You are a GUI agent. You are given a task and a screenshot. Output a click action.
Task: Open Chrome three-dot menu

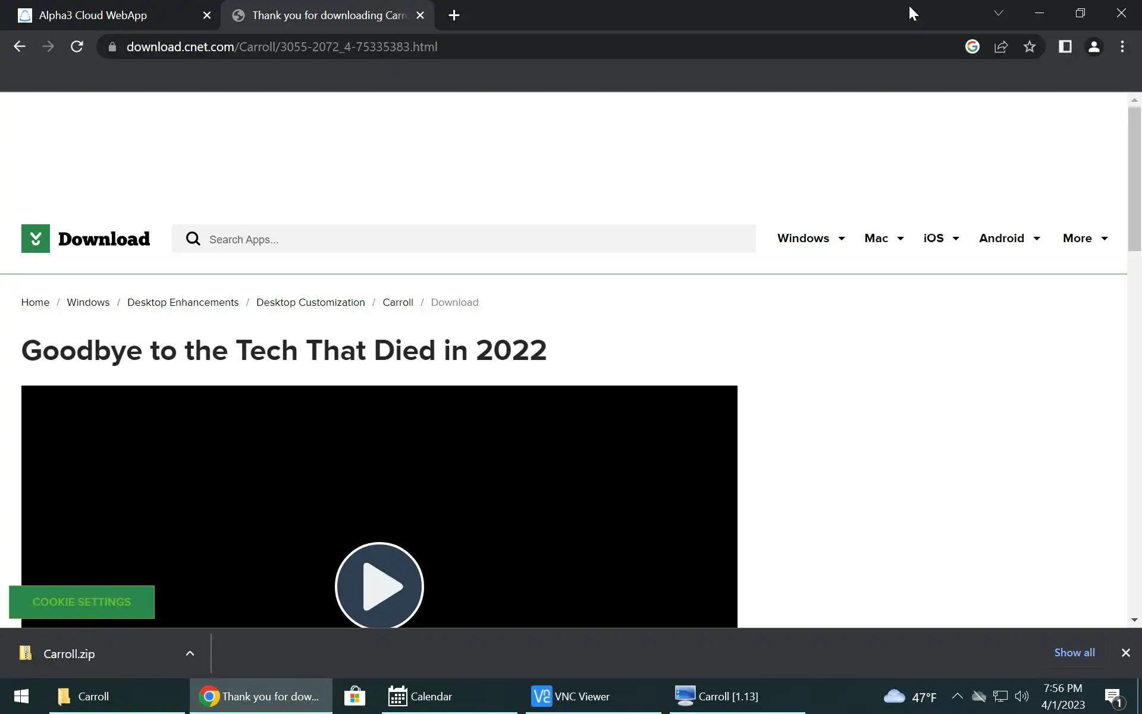click(1122, 46)
